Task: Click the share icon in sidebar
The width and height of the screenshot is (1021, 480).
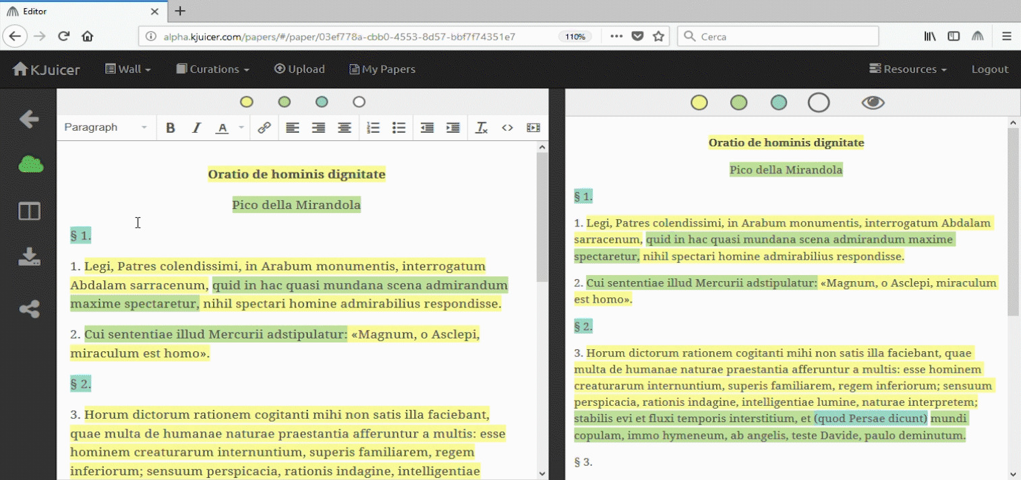Action: (x=29, y=309)
